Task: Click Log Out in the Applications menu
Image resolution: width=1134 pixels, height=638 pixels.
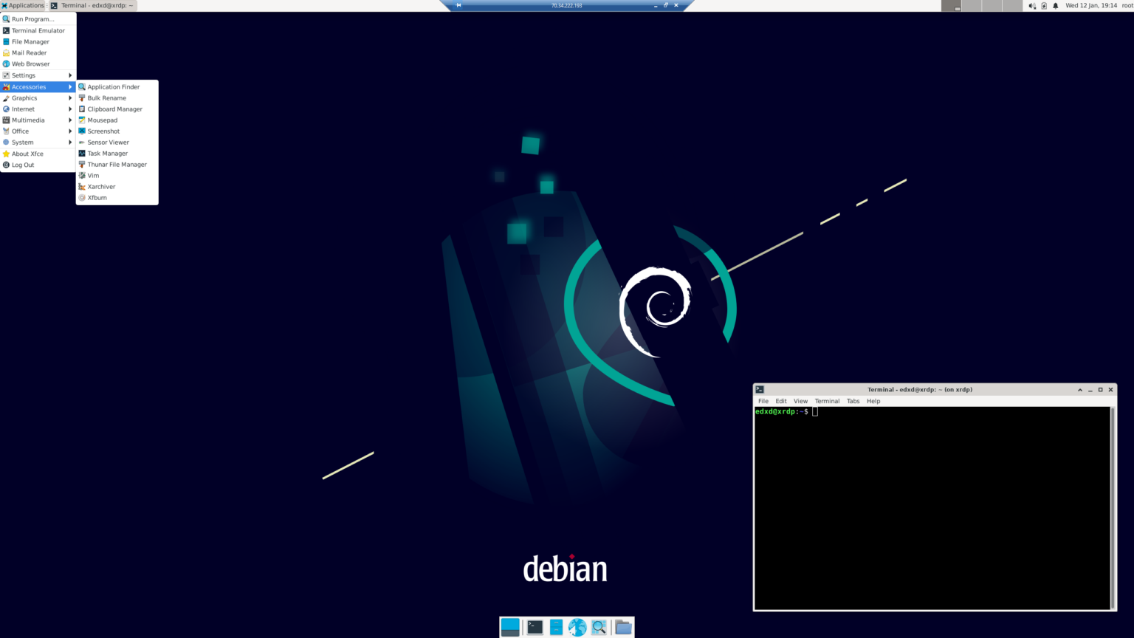Action: pos(23,164)
